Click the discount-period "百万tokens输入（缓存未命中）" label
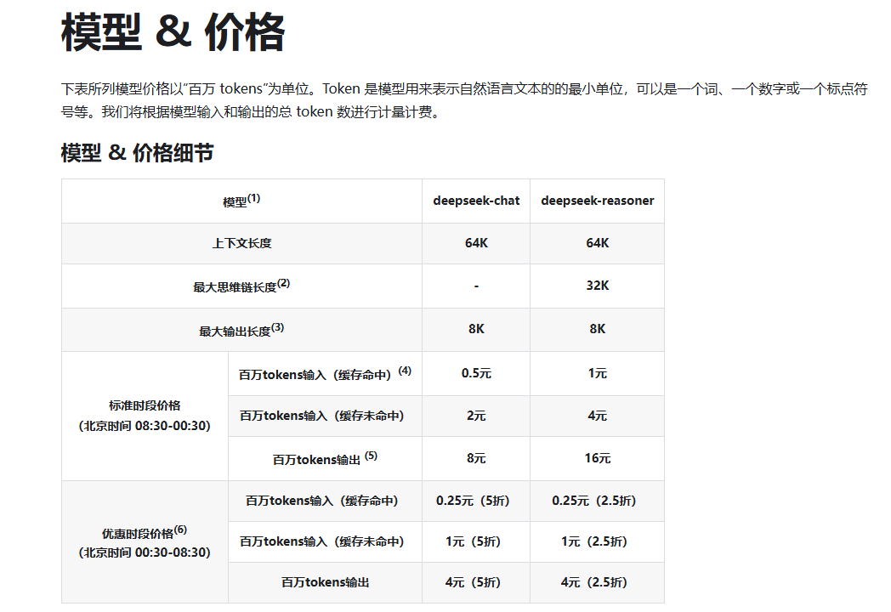Screen dimensions: 891x612 321,541
